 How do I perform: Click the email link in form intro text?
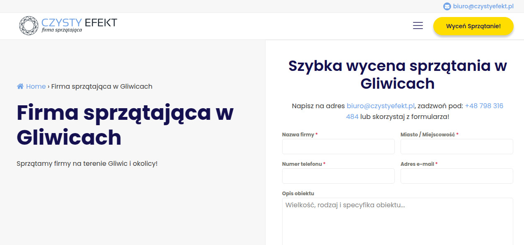pos(380,106)
